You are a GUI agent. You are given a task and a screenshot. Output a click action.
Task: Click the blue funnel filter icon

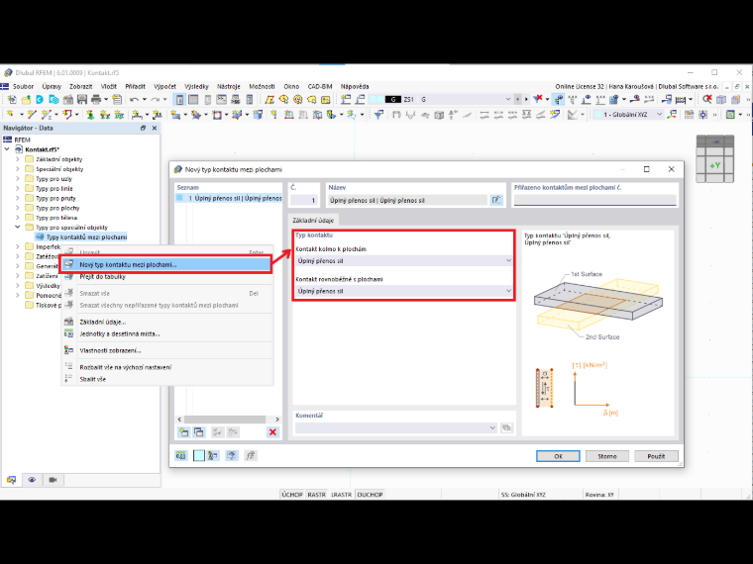[378, 115]
